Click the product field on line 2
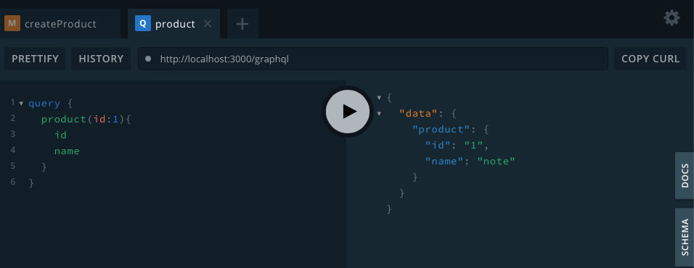Image resolution: width=694 pixels, height=268 pixels. tap(63, 120)
